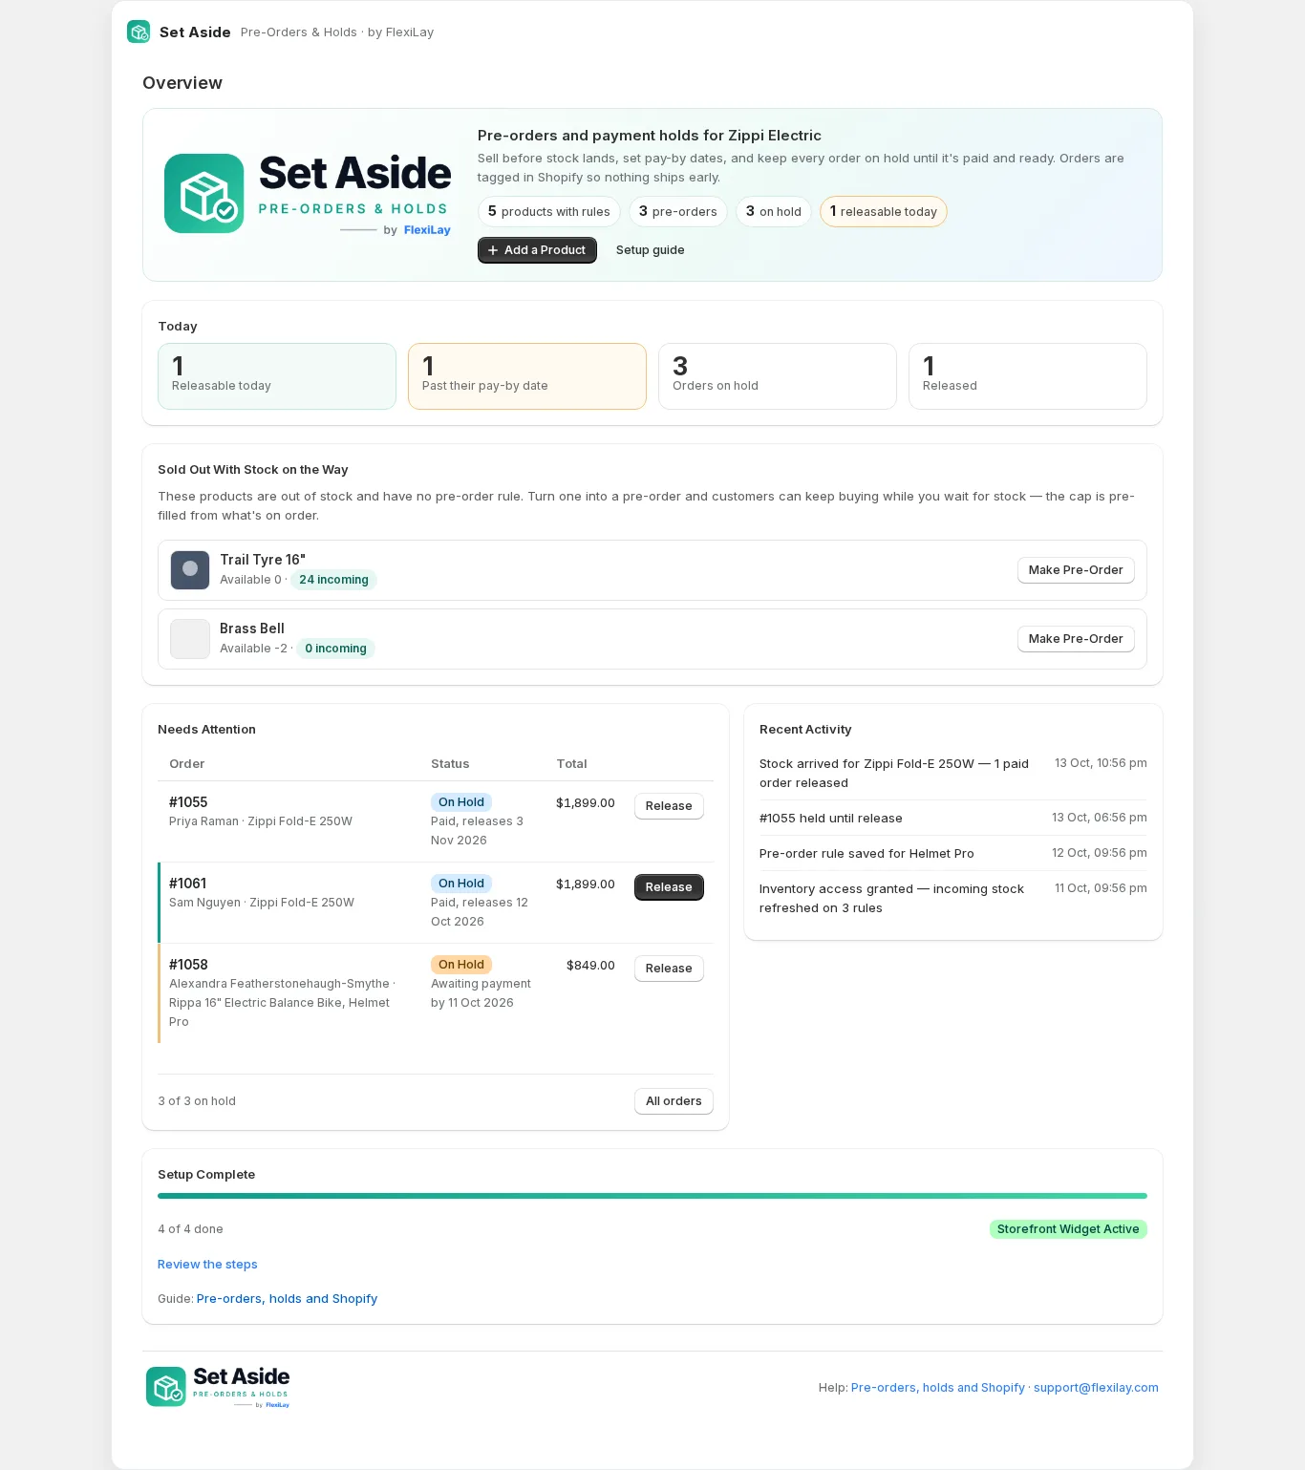Viewport: 1305px width, 1470px height.
Task: Click the Setup Complete progress bar
Action: (652, 1196)
